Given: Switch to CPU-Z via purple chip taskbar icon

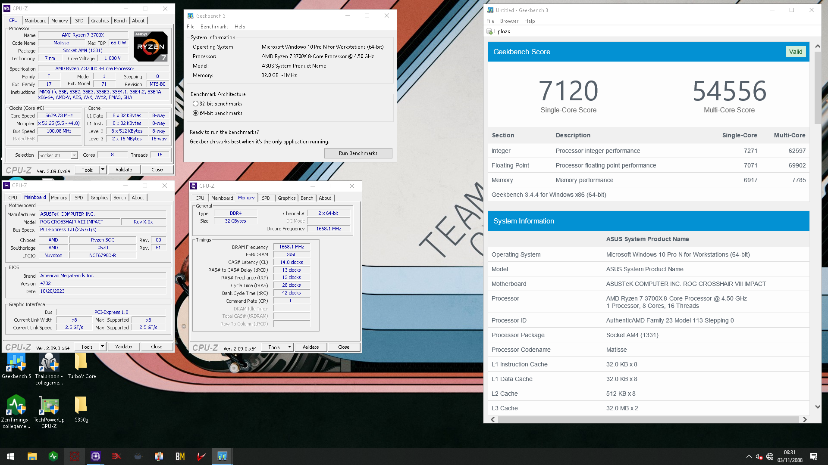Looking at the screenshot, I should click(96, 456).
